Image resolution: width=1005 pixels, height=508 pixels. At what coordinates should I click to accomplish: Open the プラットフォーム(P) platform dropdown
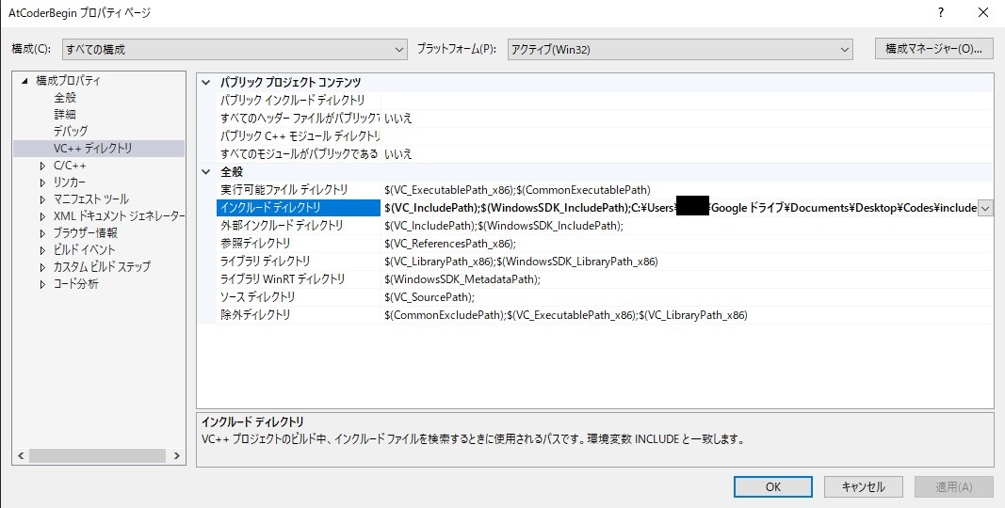coord(679,49)
